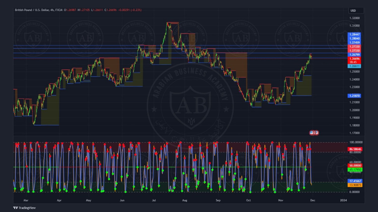Click the 1.19000 price axis label
The height and width of the screenshot is (212, 378).
pyautogui.click(x=354, y=118)
